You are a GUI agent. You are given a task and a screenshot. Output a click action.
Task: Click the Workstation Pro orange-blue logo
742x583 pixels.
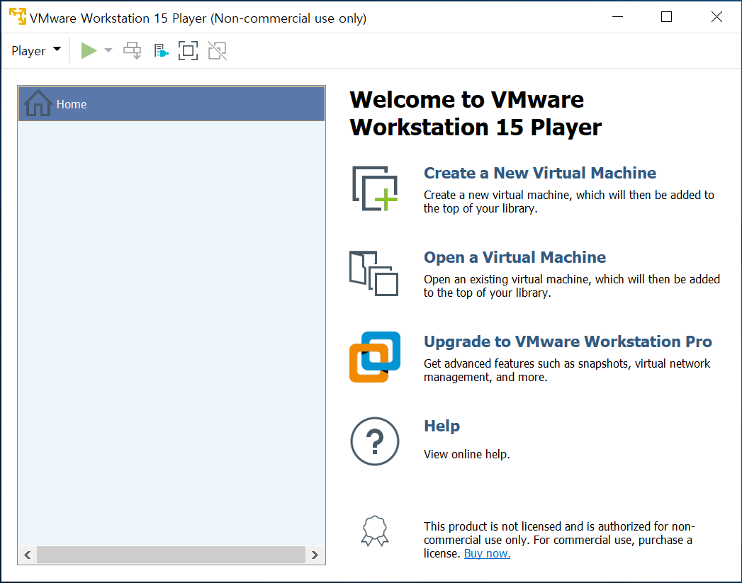(375, 357)
